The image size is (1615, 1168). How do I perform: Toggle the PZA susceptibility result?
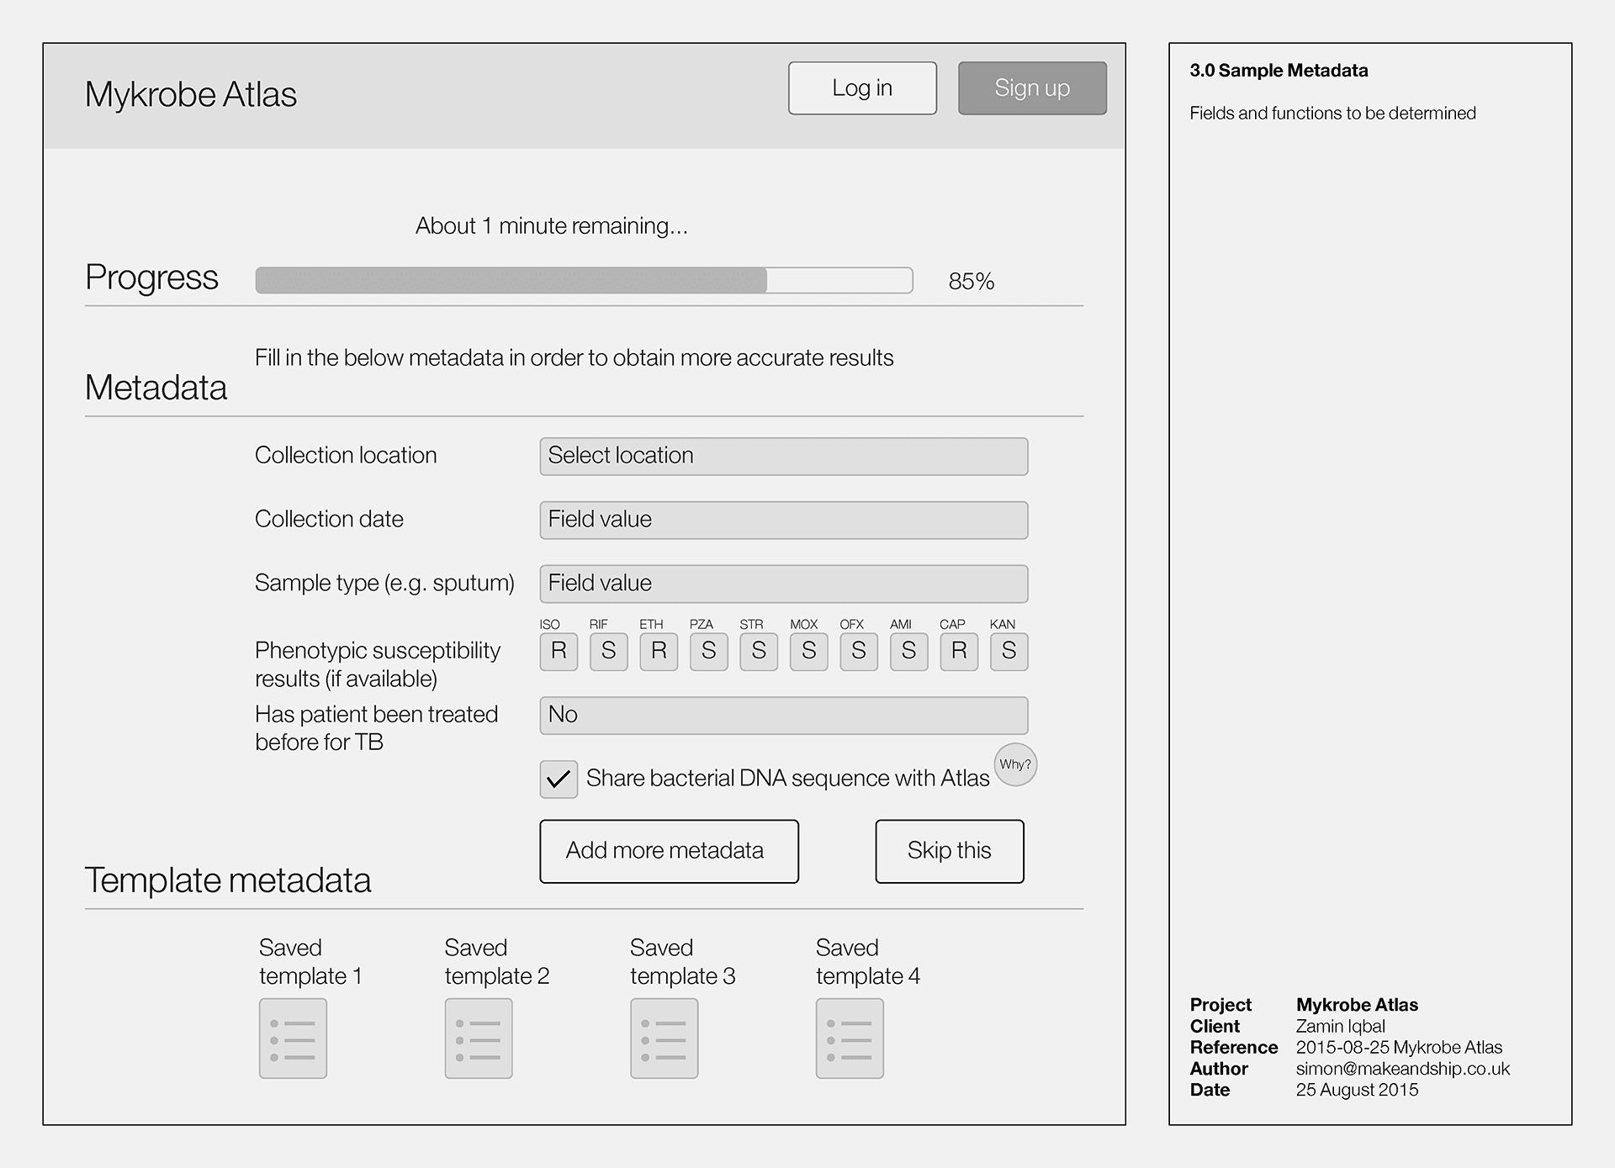709,651
